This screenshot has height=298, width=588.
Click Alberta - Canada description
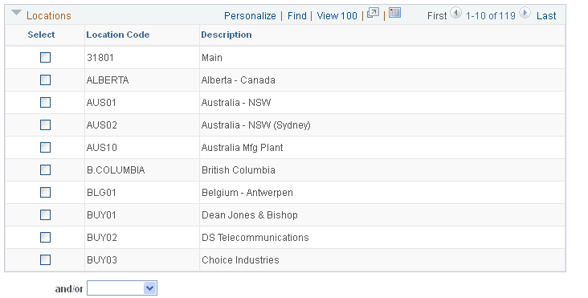coord(238,80)
